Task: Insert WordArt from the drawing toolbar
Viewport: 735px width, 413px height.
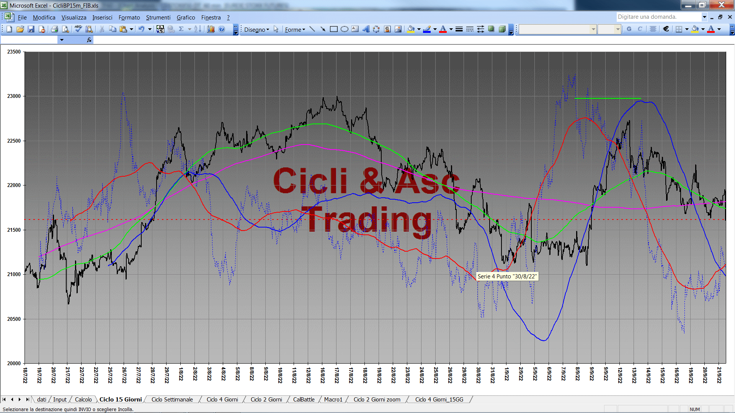Action: point(366,29)
